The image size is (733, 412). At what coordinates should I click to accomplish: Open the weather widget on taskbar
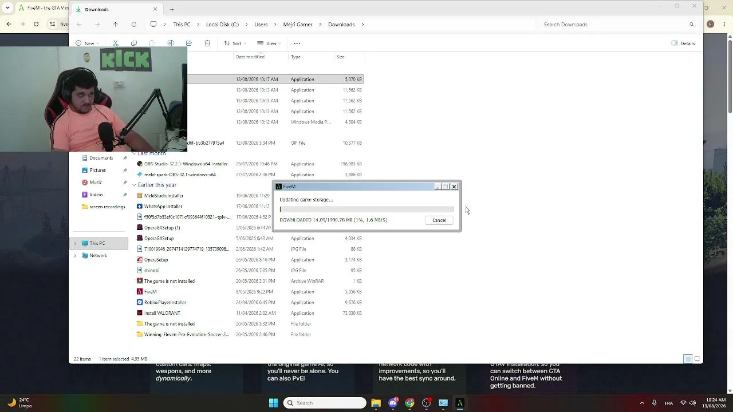pos(20,403)
